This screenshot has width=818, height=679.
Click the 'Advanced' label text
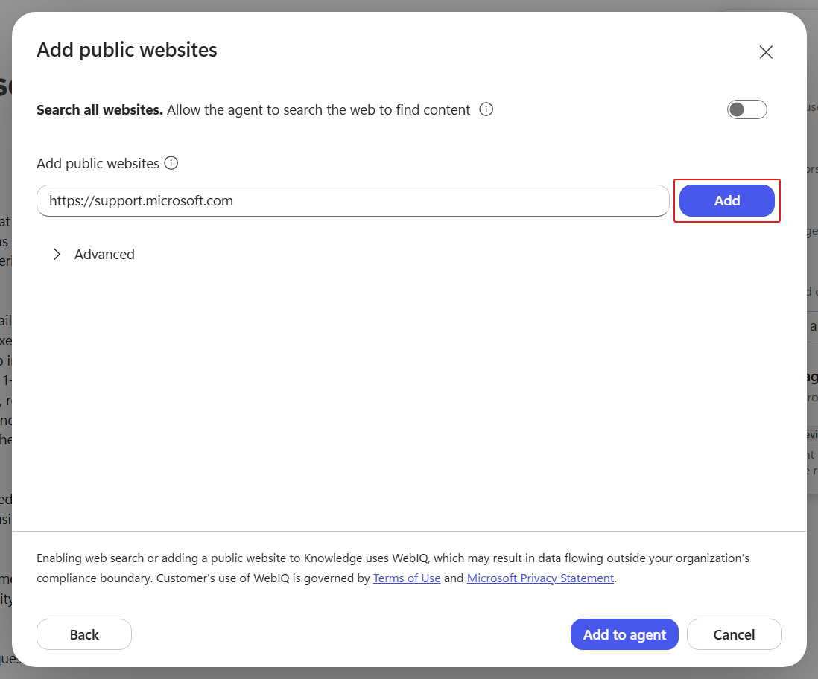click(x=104, y=255)
